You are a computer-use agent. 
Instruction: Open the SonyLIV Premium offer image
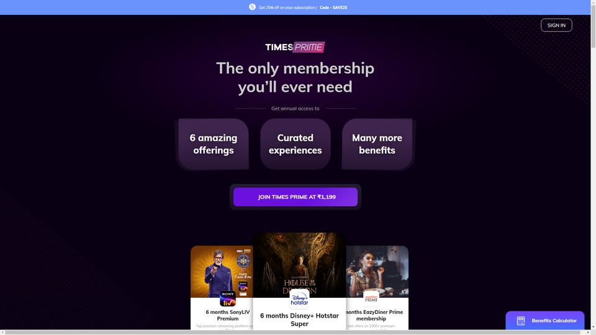tap(222, 272)
